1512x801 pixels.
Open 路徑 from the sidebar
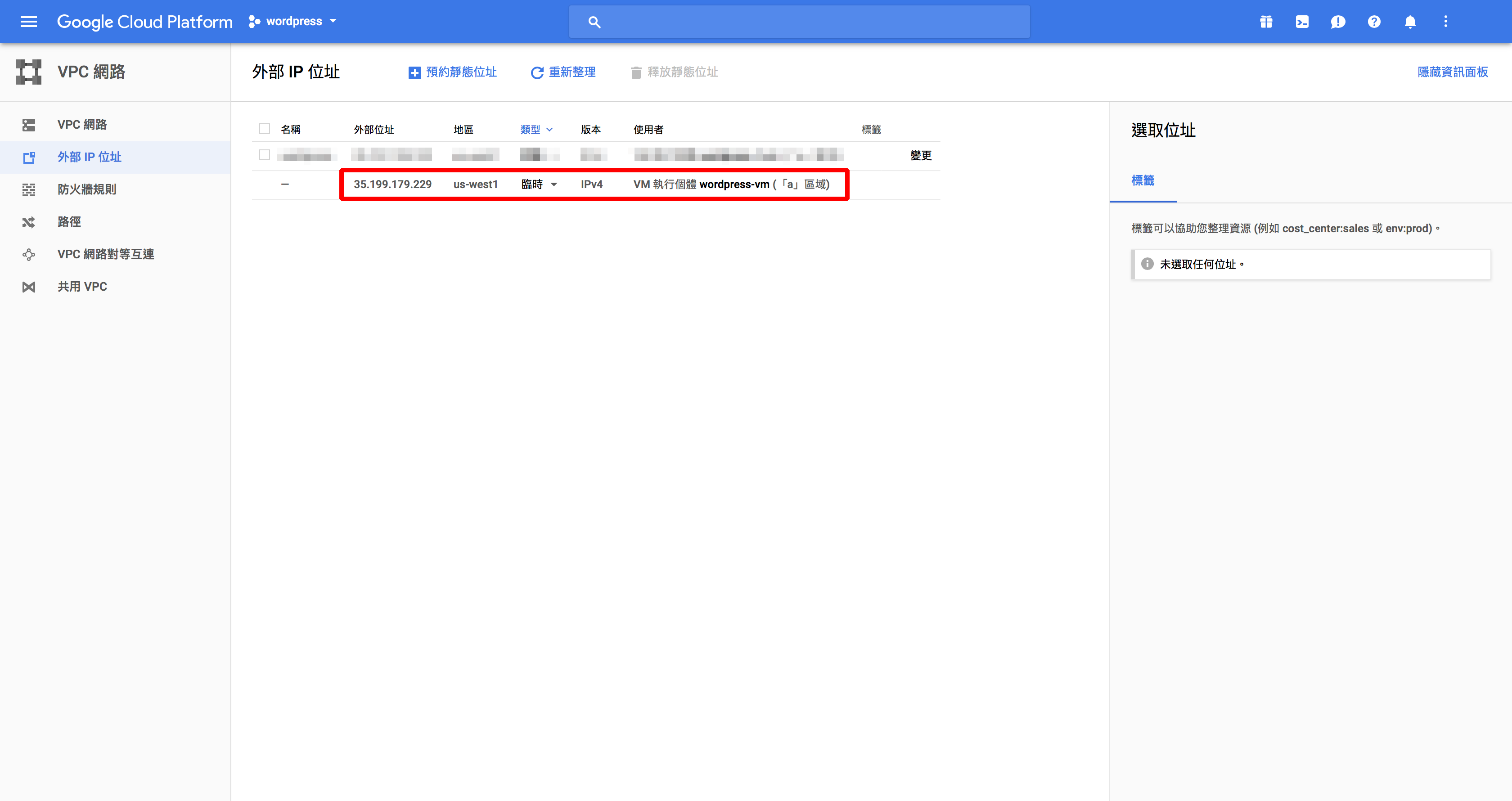[69, 222]
